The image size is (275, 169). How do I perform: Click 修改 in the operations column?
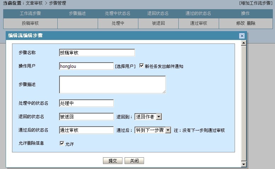tap(240, 23)
